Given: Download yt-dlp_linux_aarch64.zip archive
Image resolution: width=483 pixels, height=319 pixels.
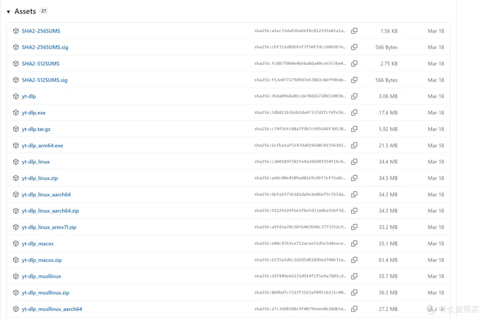Looking at the screenshot, I should coord(50,211).
